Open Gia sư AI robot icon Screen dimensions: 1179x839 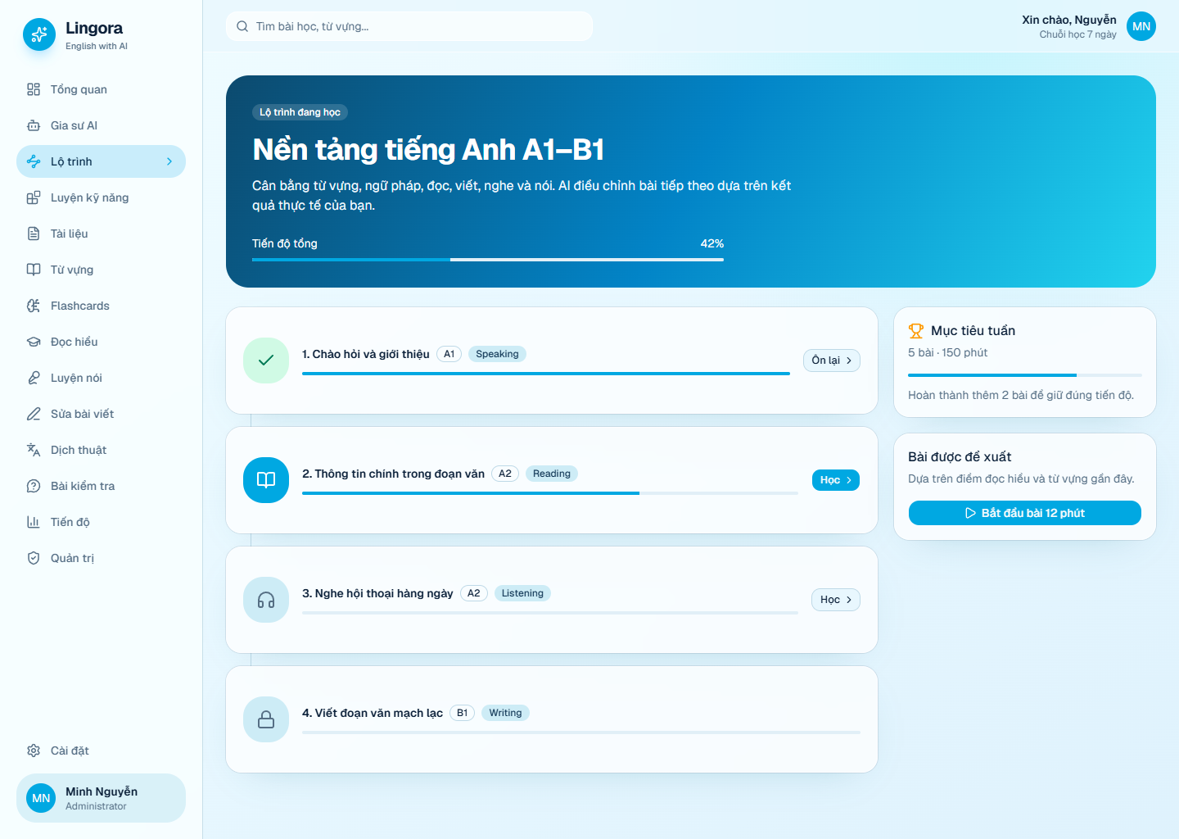(x=34, y=125)
